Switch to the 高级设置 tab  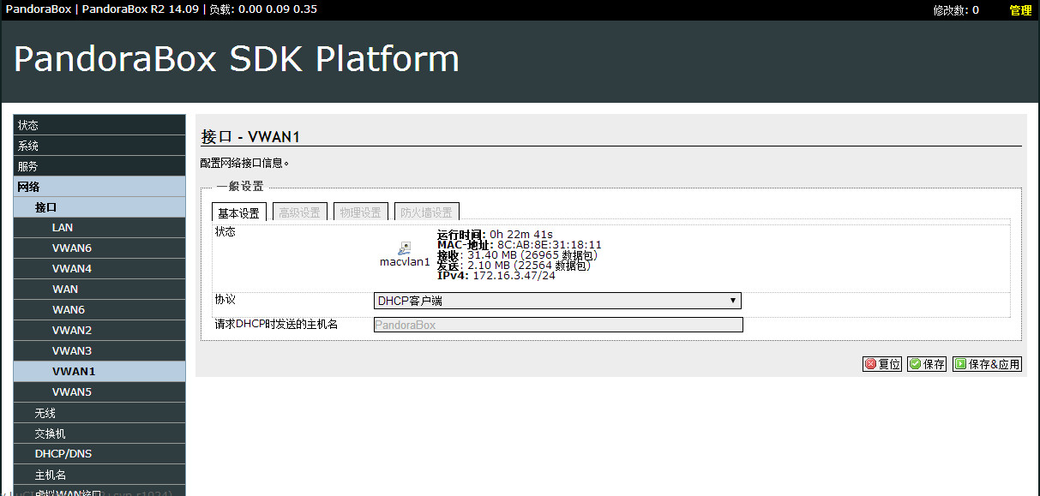[300, 212]
